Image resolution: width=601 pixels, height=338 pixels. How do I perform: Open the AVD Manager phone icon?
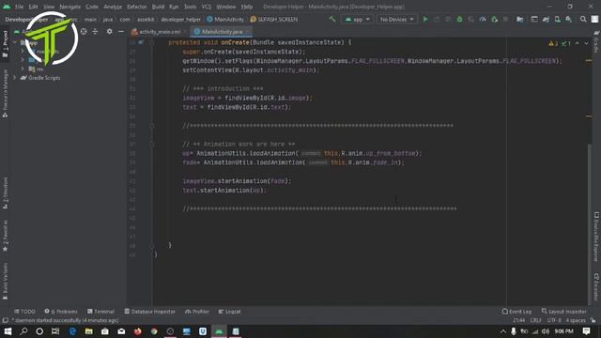[557, 19]
